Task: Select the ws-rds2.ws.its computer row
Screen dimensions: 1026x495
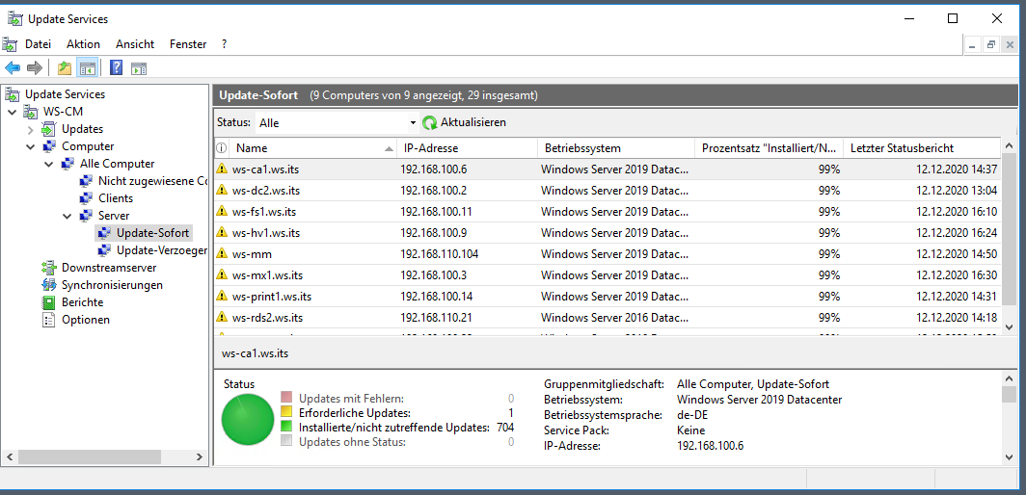Action: pyautogui.click(x=607, y=318)
